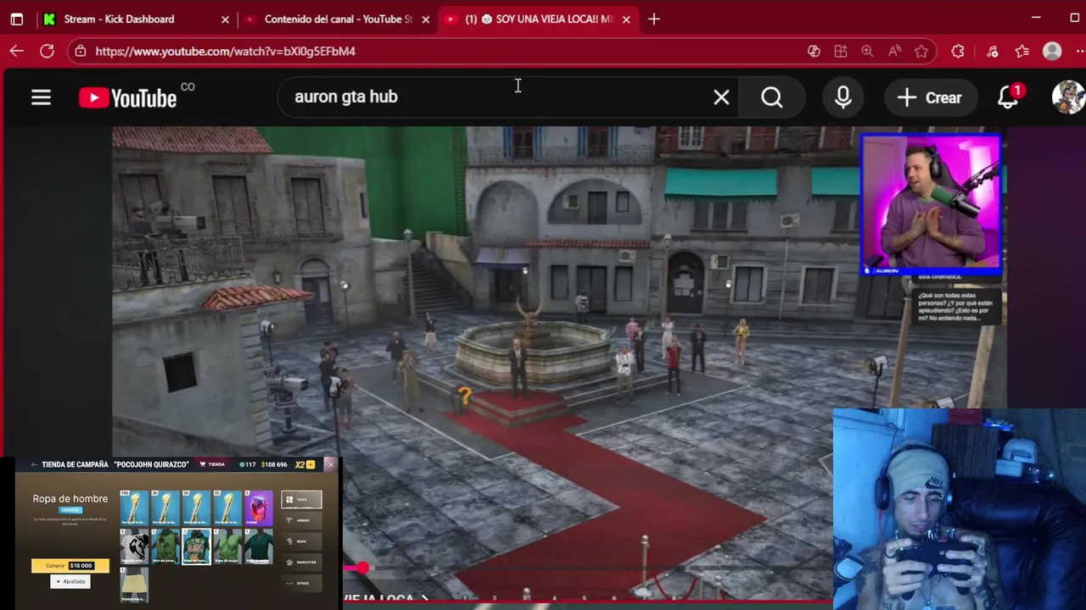
Task: Open browser extensions puzzle icon
Action: (x=958, y=51)
